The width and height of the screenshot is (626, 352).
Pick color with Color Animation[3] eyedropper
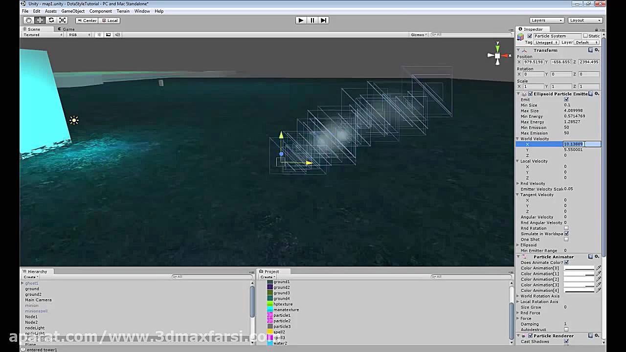(599, 285)
